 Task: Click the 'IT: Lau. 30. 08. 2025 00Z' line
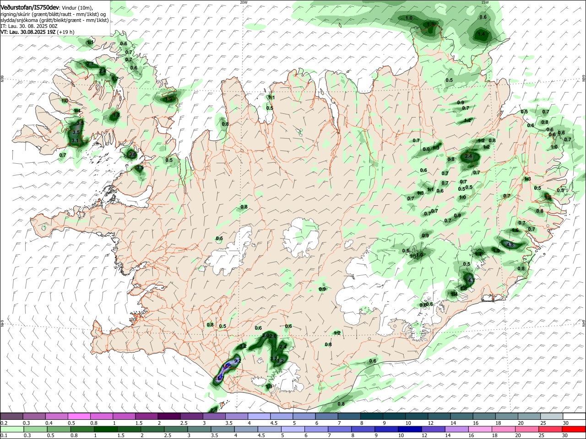coord(29,26)
